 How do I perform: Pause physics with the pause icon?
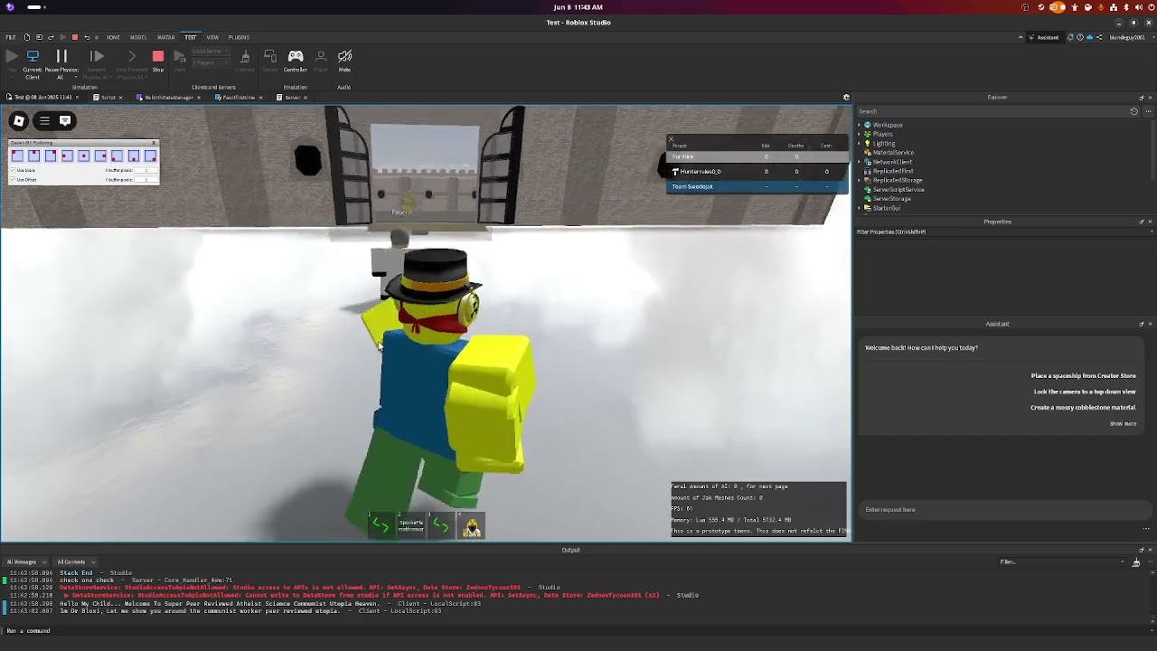click(x=61, y=56)
